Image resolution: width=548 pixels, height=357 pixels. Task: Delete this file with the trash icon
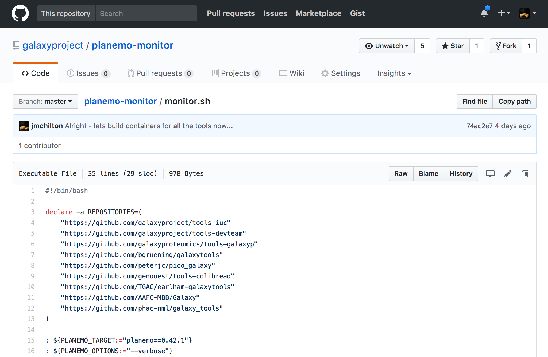click(x=525, y=174)
